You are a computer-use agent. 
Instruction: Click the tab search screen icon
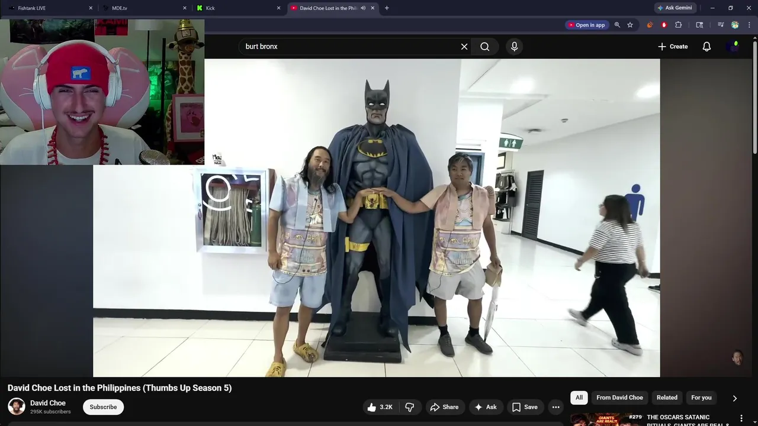pos(699,25)
